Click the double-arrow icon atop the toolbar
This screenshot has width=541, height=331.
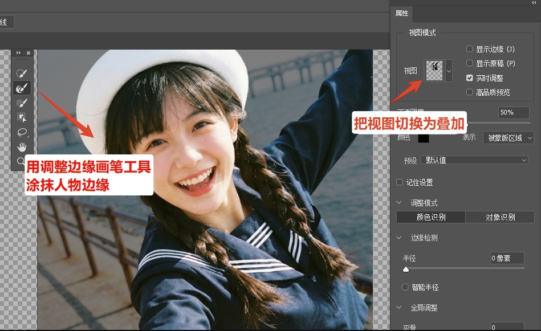[x=19, y=52]
